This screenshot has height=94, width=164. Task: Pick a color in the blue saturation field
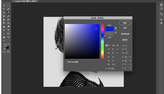[82, 41]
